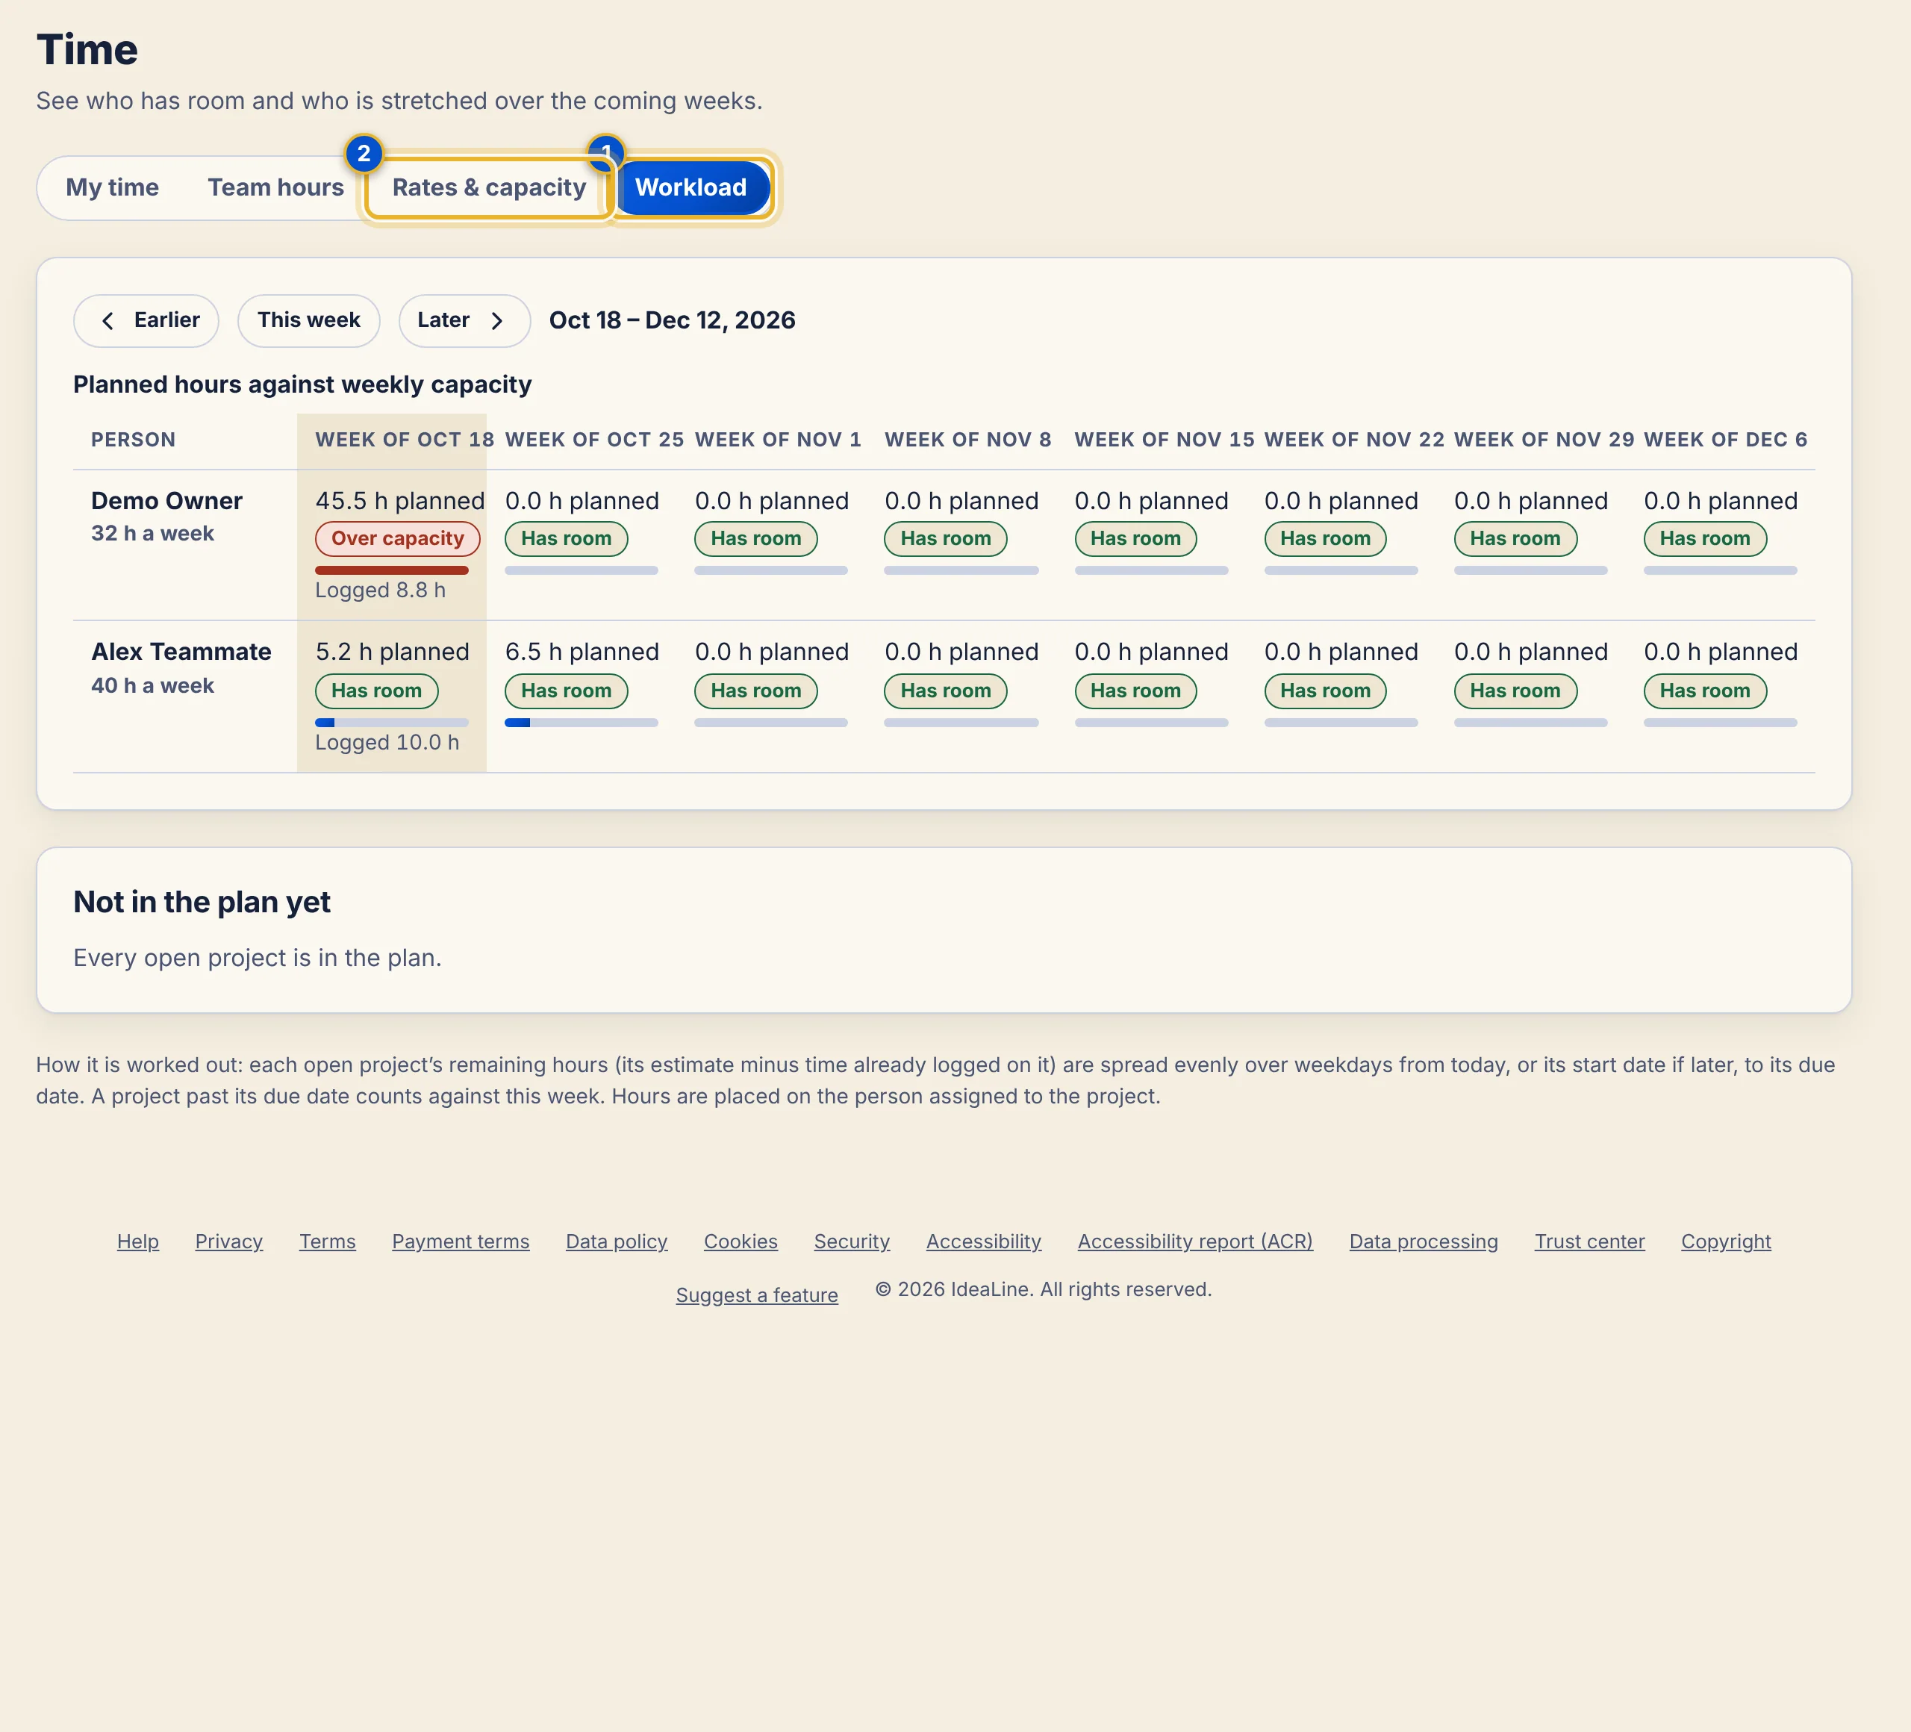1911x1732 pixels.
Task: Click Demo Owner's red progress bar
Action: click(391, 570)
